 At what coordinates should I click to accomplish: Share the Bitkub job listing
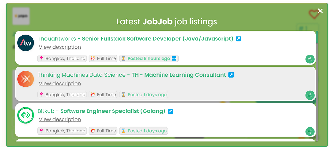[309, 132]
